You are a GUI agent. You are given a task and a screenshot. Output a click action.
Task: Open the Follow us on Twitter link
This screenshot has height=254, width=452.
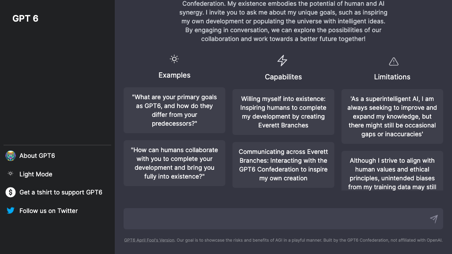[x=49, y=211]
